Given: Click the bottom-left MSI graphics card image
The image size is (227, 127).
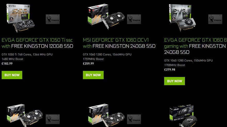Looking at the screenshot, I should pos(25,115).
